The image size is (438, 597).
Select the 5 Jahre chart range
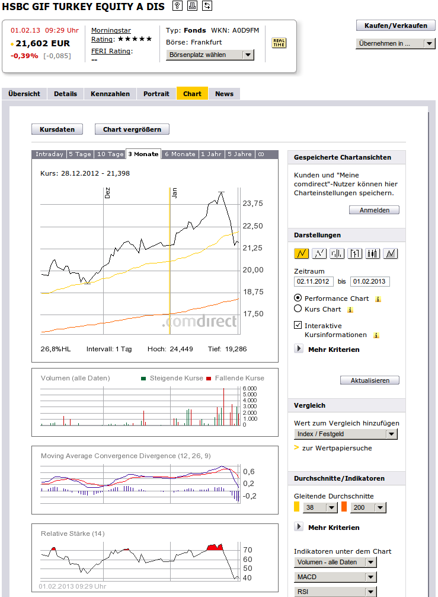pos(239,154)
